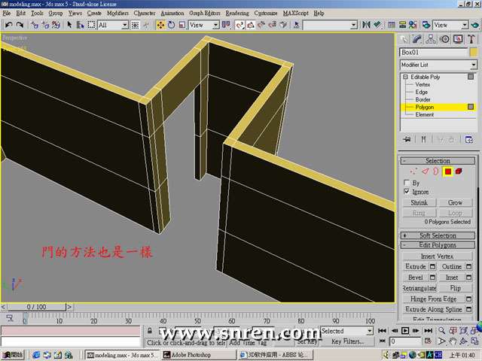Open the Material Editor icon
The height and width of the screenshot is (361, 482).
413,25
